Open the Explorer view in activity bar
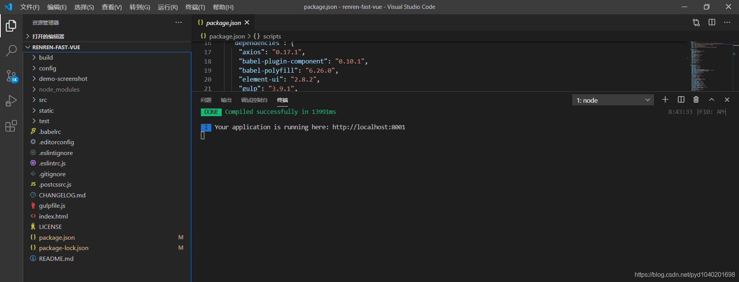The width and height of the screenshot is (739, 282). [11, 26]
